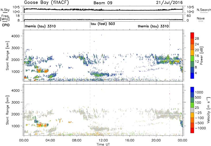Select the yellow 16–20 dB Power color segment
This screenshot has height=146, width=211.
[192, 52]
